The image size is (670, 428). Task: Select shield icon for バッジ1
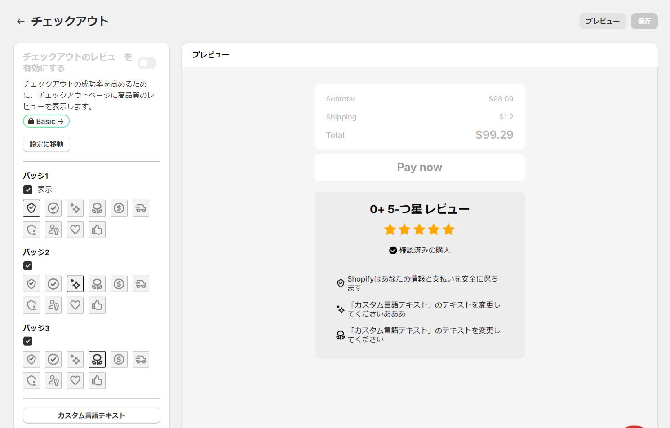click(31, 208)
